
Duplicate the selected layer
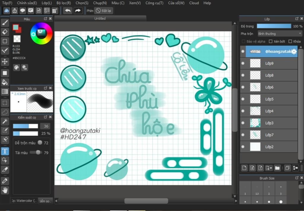click(x=287, y=168)
